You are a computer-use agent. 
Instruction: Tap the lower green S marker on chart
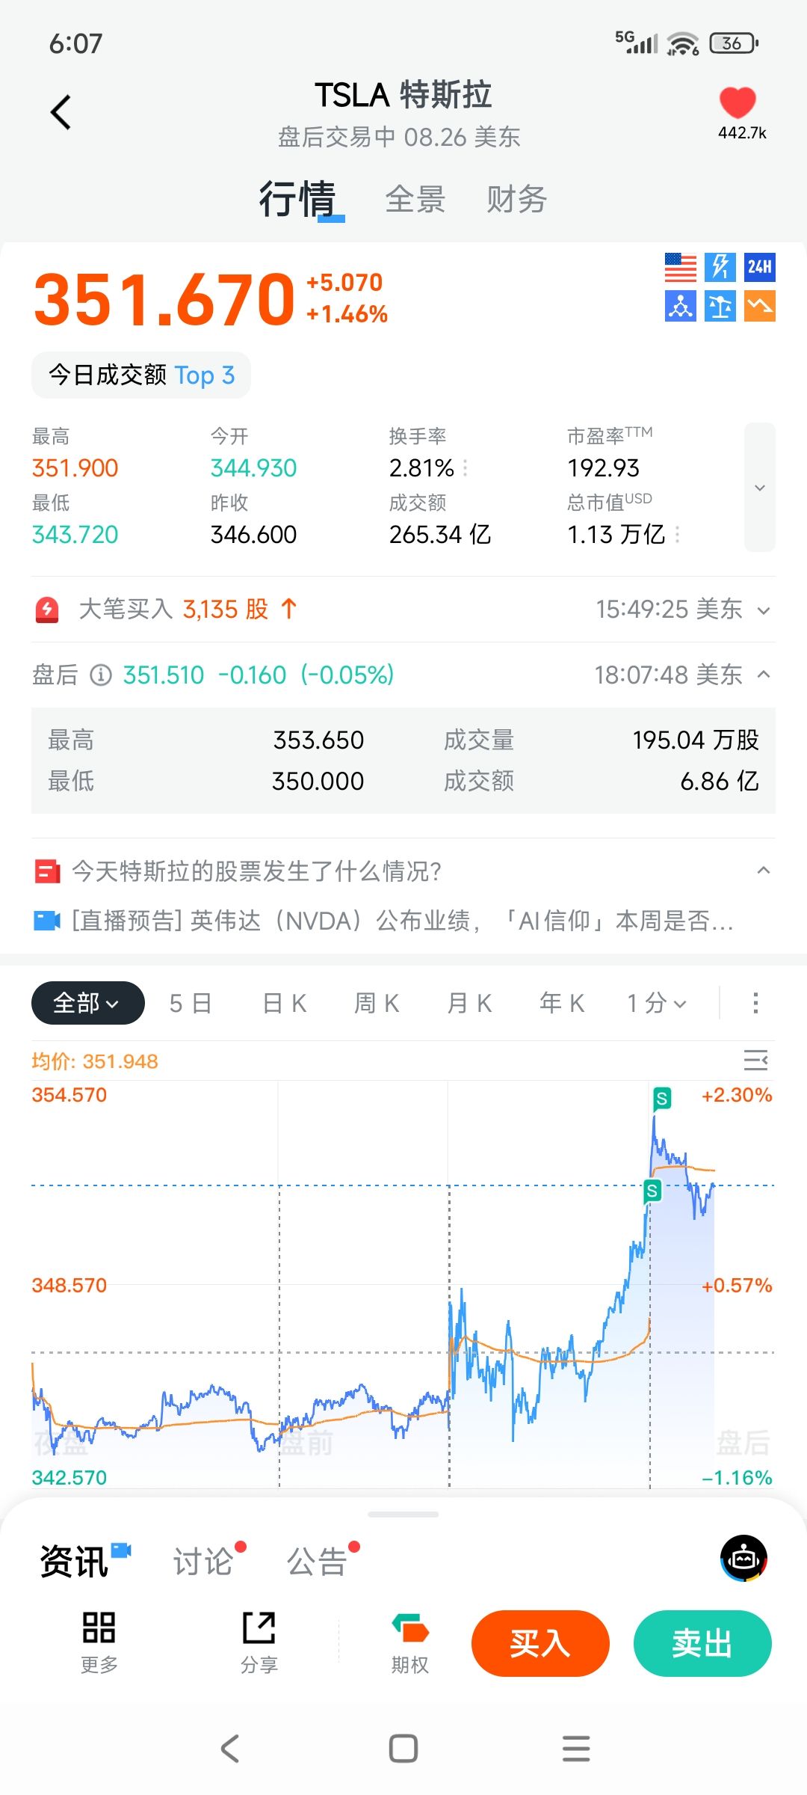[652, 1191]
